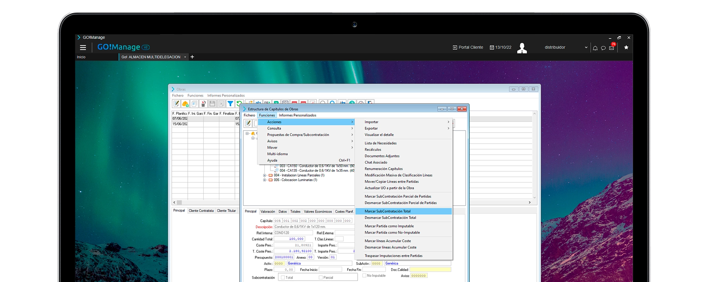Open mail inbox with 76 badge
This screenshot has height=282, width=708.
[612, 47]
